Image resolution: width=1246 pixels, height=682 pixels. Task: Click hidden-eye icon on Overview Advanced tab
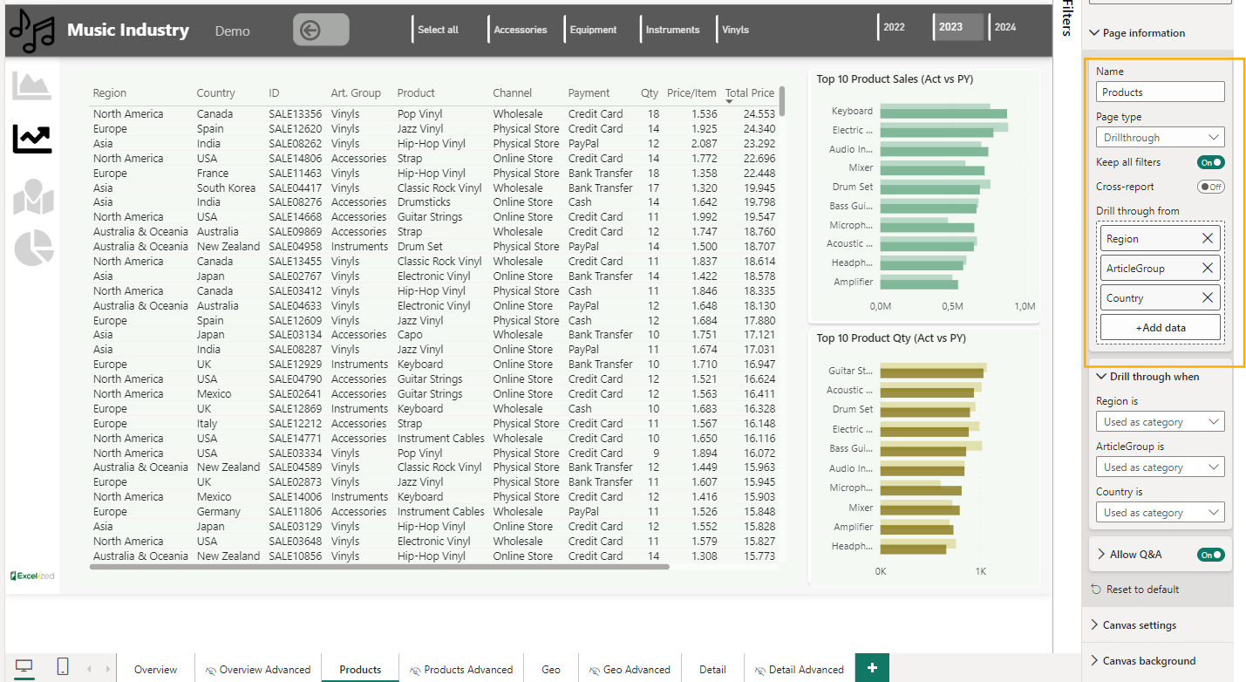pos(210,670)
